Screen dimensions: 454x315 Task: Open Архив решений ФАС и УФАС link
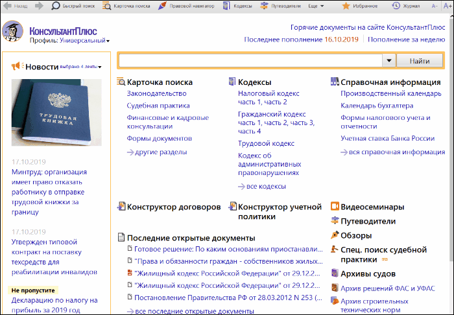point(388,288)
